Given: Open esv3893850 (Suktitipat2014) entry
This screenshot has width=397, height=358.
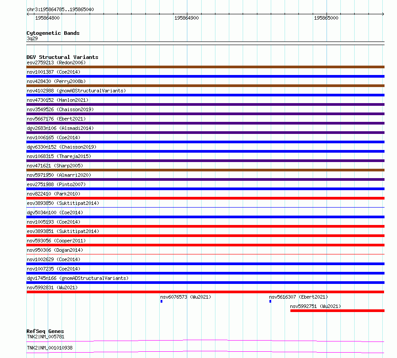Looking at the screenshot, I should [63, 203].
